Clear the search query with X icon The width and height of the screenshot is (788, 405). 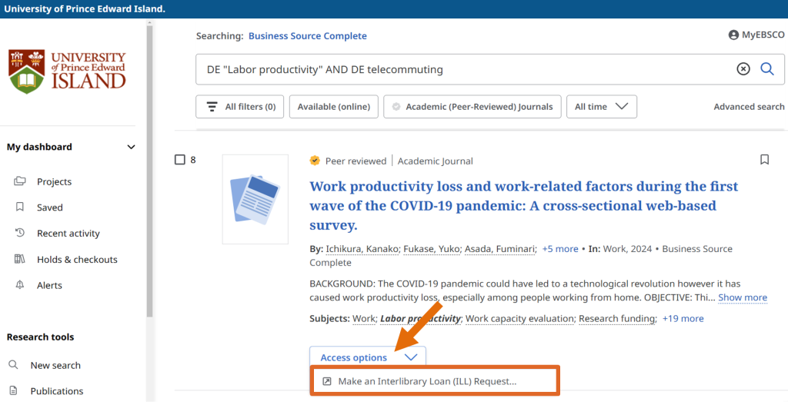[743, 69]
